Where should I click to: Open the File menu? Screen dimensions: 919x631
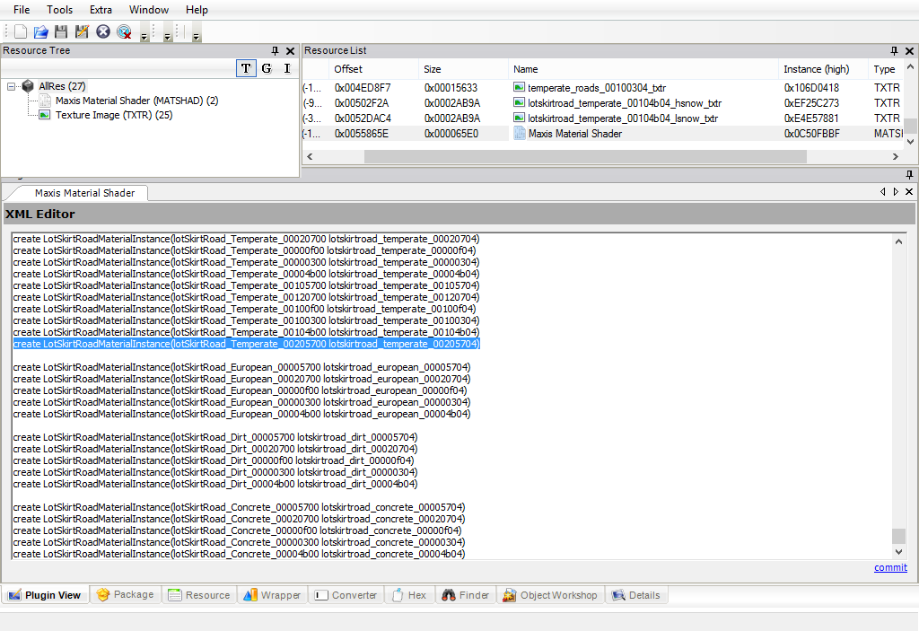(22, 10)
